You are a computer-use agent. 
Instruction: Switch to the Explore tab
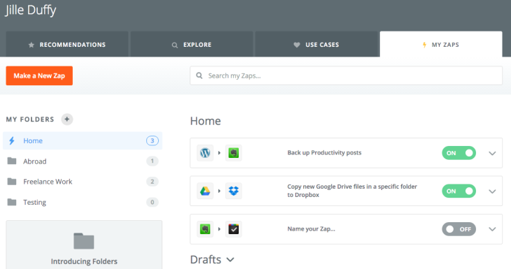point(192,44)
